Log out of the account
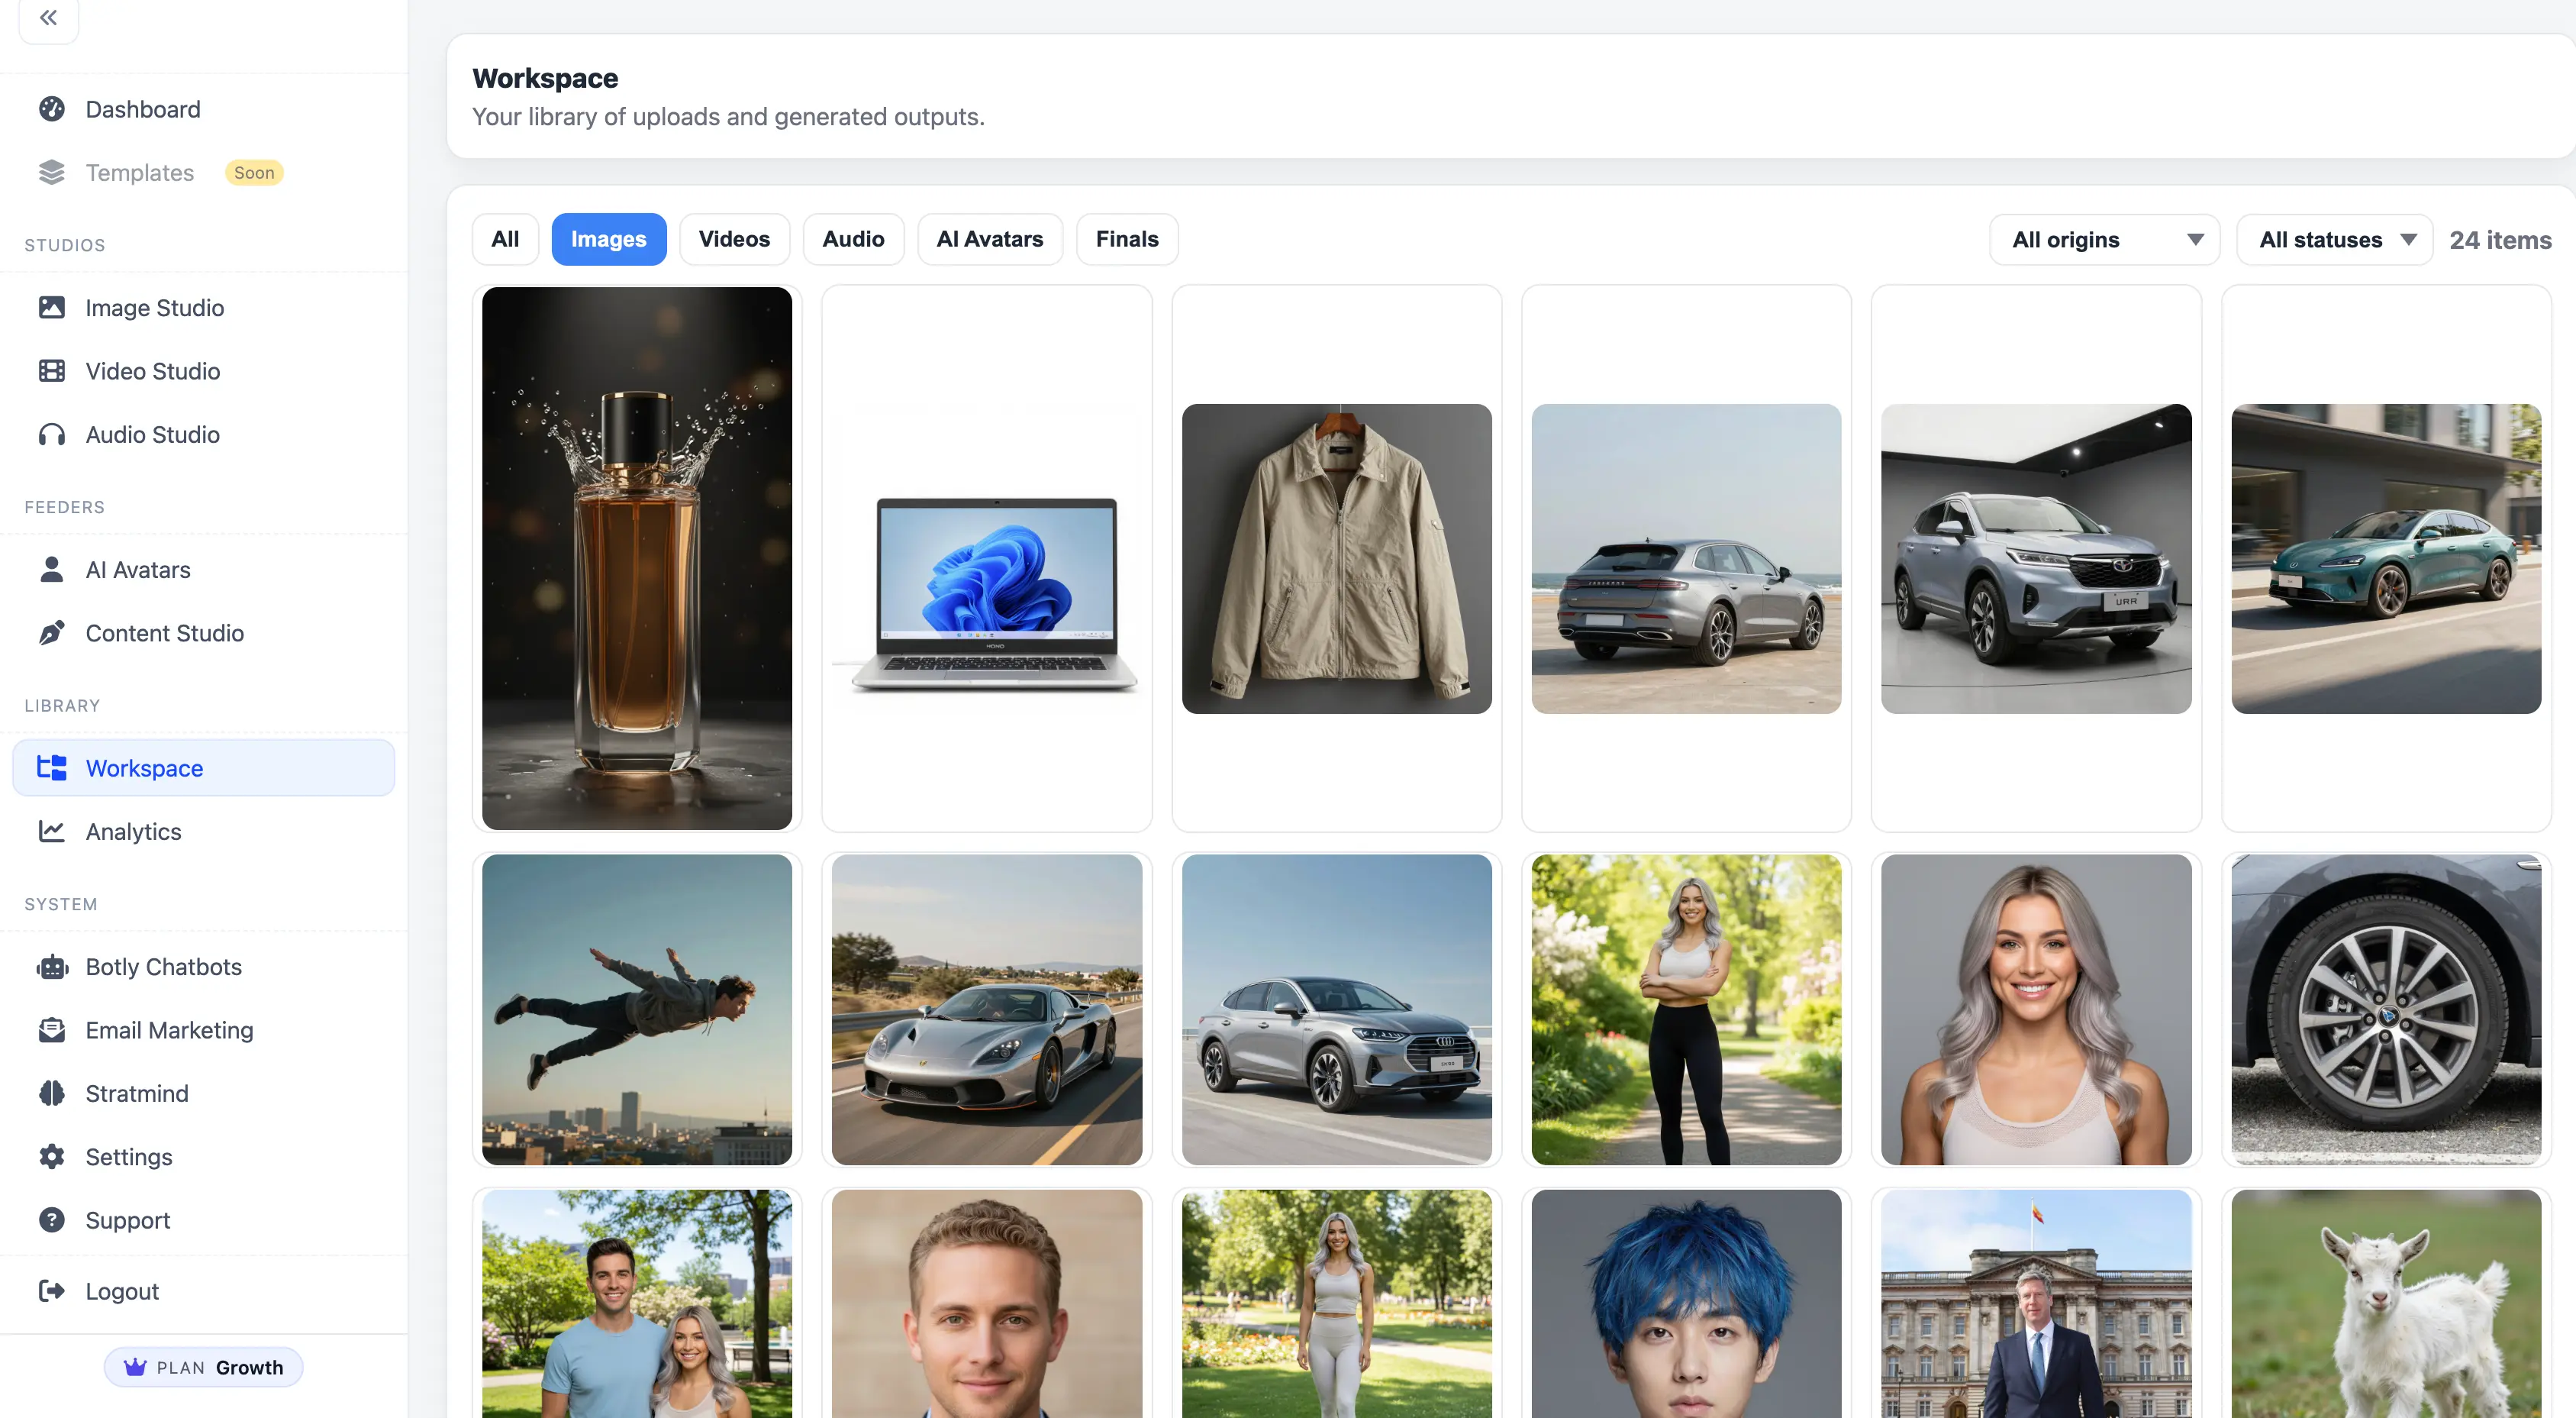The height and width of the screenshot is (1418, 2576). 121,1291
